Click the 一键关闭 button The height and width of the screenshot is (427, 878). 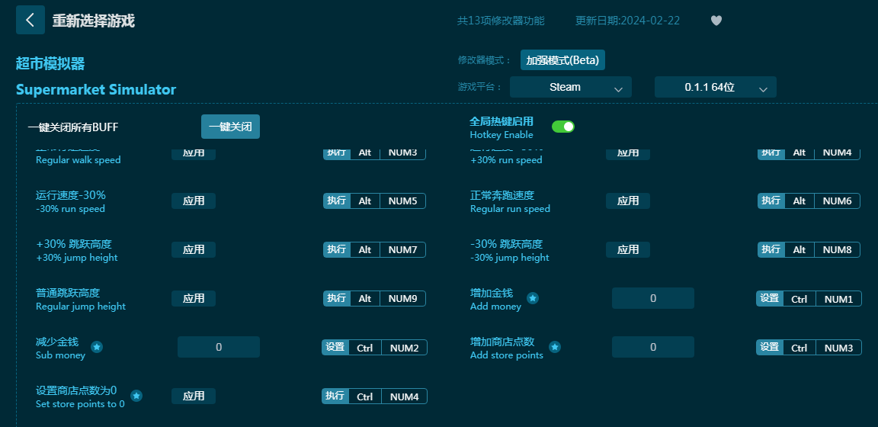[230, 127]
